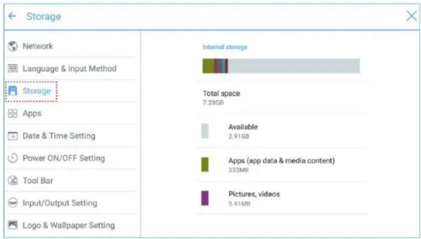Click the internal storage usage bar
The height and width of the screenshot is (239, 421).
pyautogui.click(x=281, y=66)
